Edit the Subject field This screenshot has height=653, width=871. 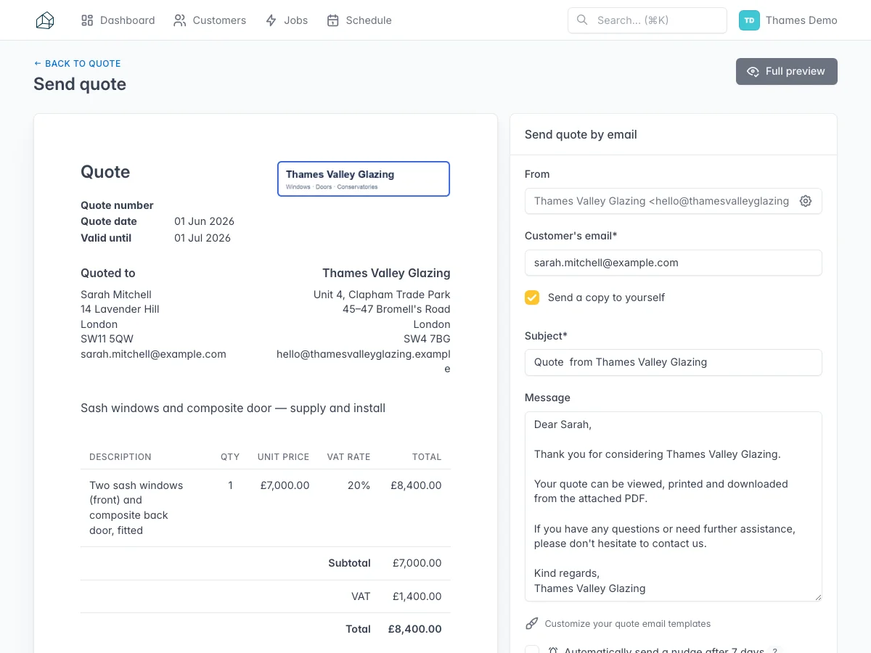674,362
